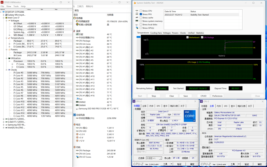
Task: Enable Stress system memory checkbox
Action: 141,21
